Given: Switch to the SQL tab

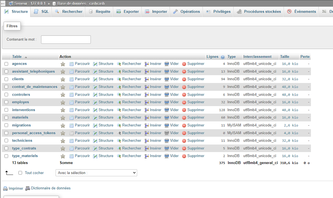Looking at the screenshot, I should coord(41,12).
